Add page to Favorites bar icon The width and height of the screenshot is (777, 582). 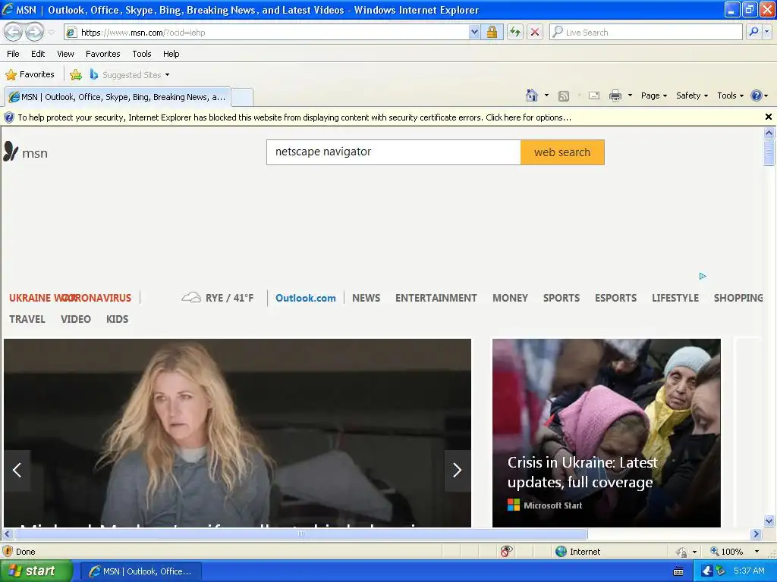tap(76, 75)
